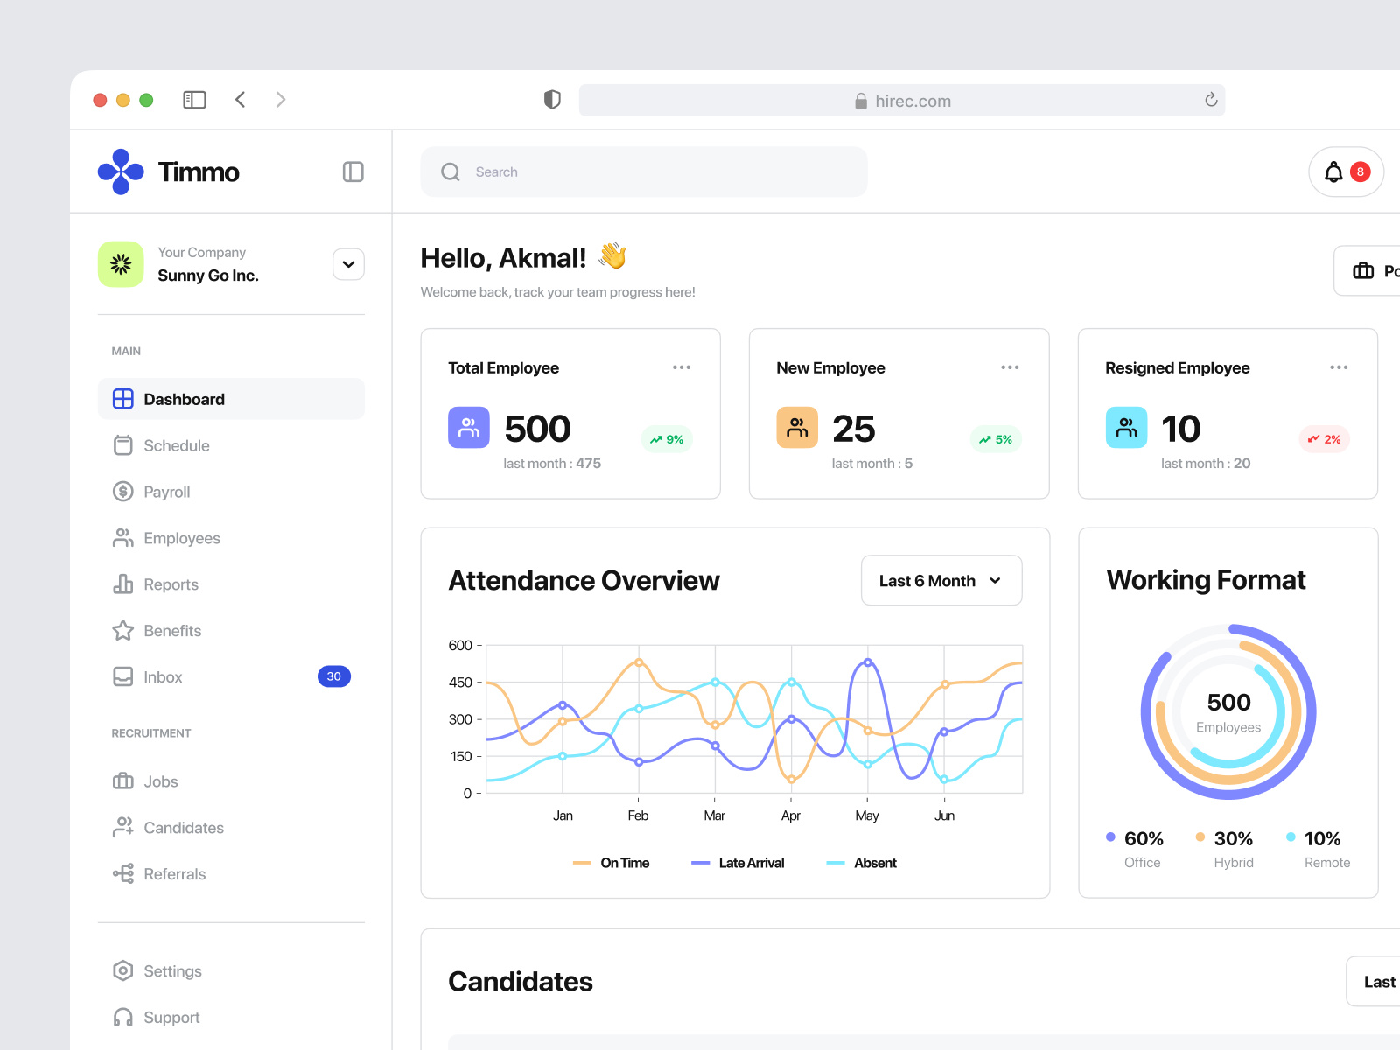Open Total Employee card options menu
Image resolution: width=1400 pixels, height=1050 pixels.
(682, 367)
